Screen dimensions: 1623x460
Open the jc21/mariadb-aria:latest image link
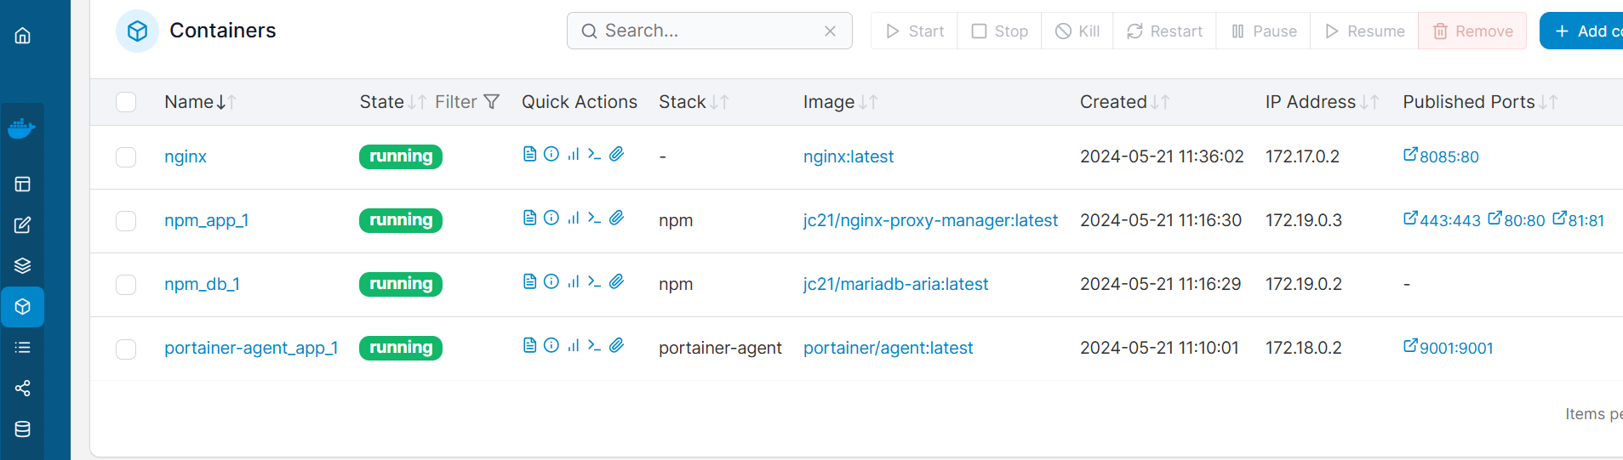896,284
